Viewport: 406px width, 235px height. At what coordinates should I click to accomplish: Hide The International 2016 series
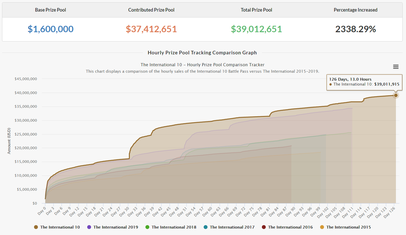click(290, 227)
